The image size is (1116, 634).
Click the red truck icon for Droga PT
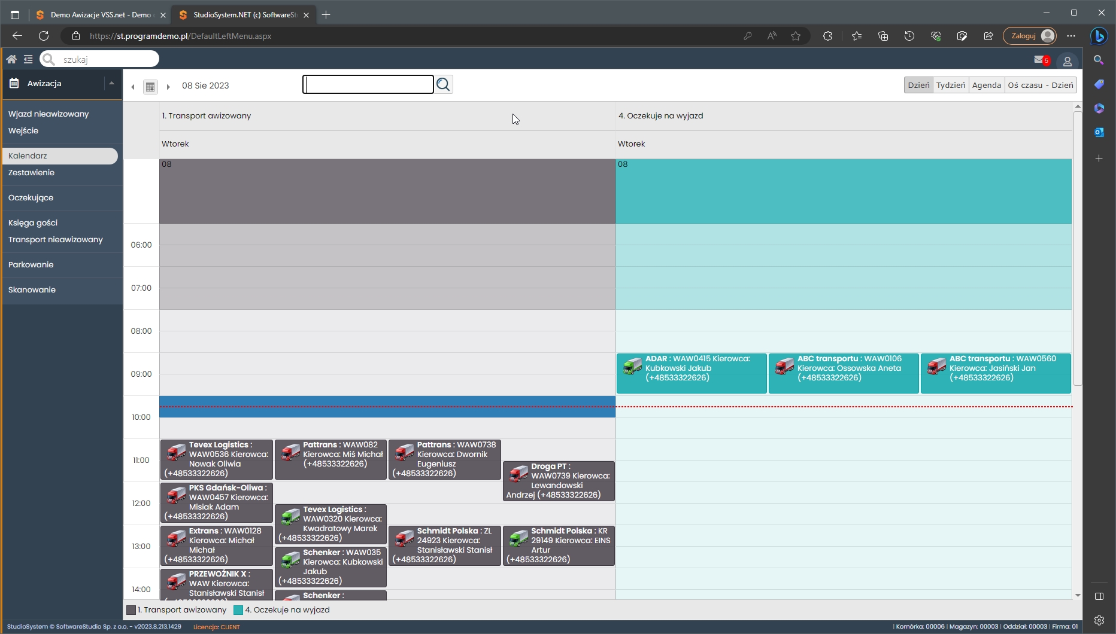point(518,474)
